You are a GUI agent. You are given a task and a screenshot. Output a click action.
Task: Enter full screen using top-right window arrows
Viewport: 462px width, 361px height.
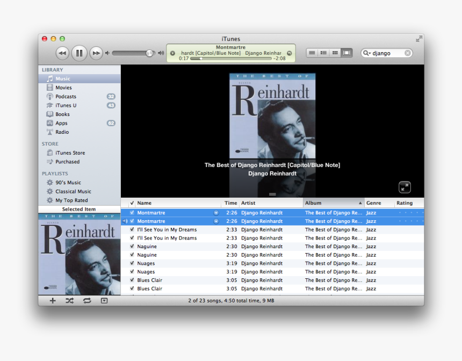pyautogui.click(x=418, y=39)
